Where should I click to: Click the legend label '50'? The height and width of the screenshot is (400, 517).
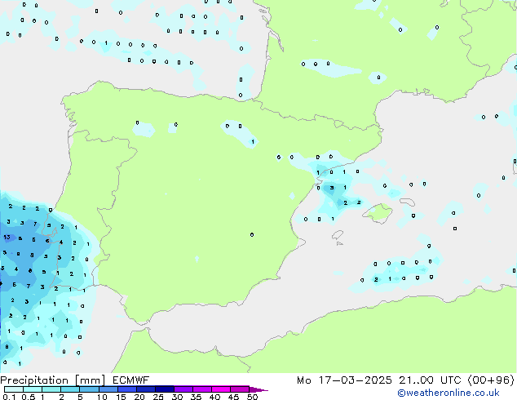click(x=252, y=397)
